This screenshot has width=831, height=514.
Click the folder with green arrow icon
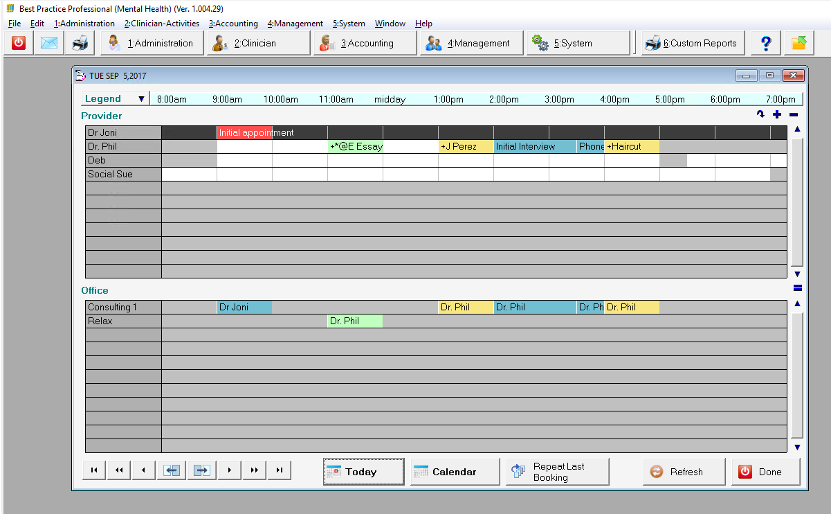tap(798, 43)
